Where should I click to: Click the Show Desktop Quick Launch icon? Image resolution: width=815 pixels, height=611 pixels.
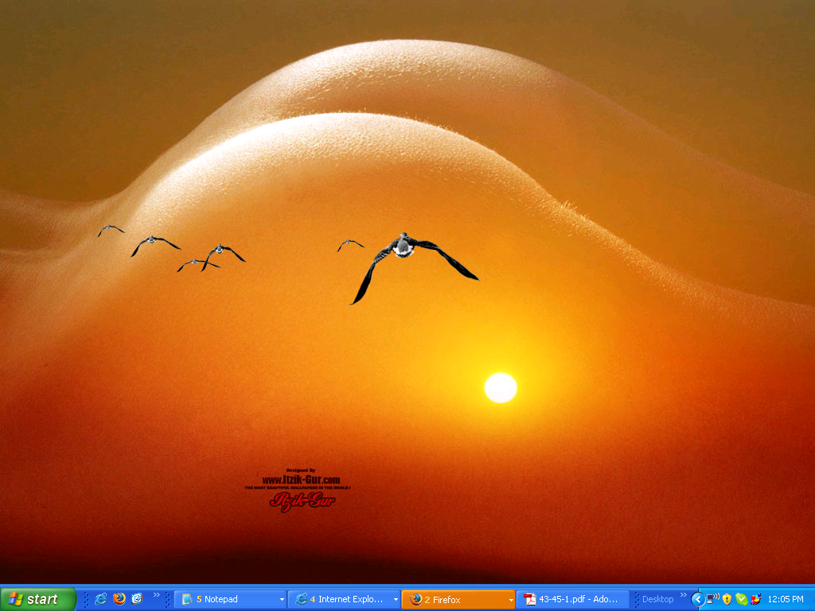coord(137,599)
